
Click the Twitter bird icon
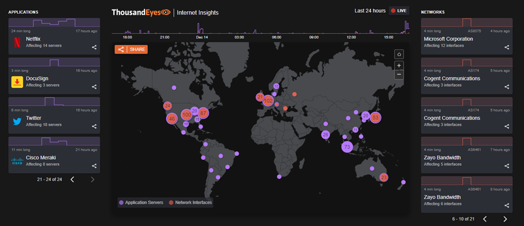point(17,121)
